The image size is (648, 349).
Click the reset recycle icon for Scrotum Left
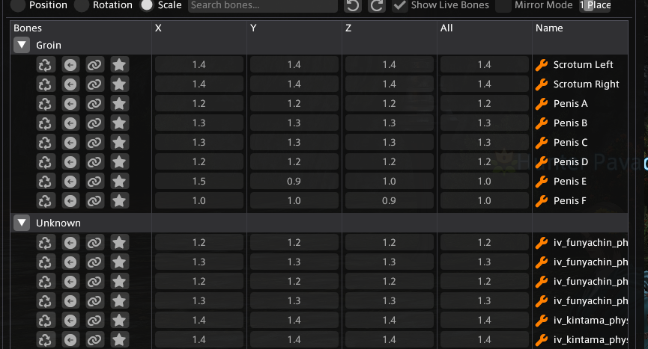(45, 65)
